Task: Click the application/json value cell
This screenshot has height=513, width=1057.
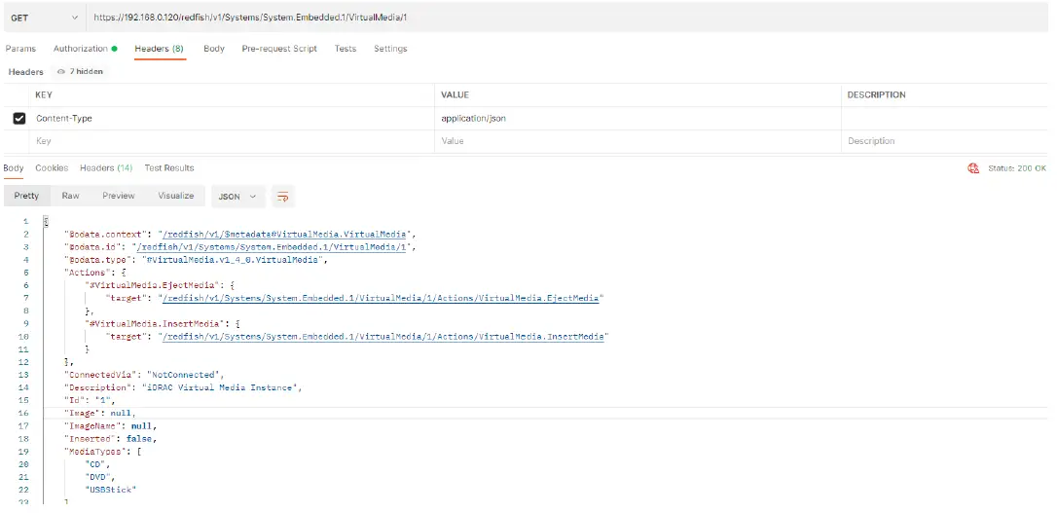Action: pos(638,118)
